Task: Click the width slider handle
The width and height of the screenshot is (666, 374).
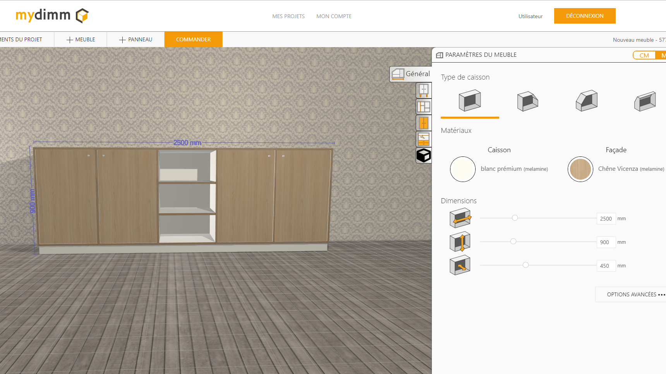Action: point(515,218)
